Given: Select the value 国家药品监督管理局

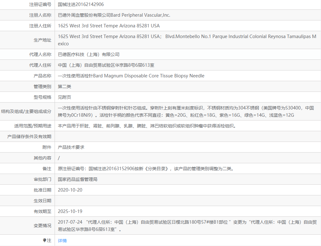Looking at the screenshot, I should pyautogui.click(x=78, y=179).
